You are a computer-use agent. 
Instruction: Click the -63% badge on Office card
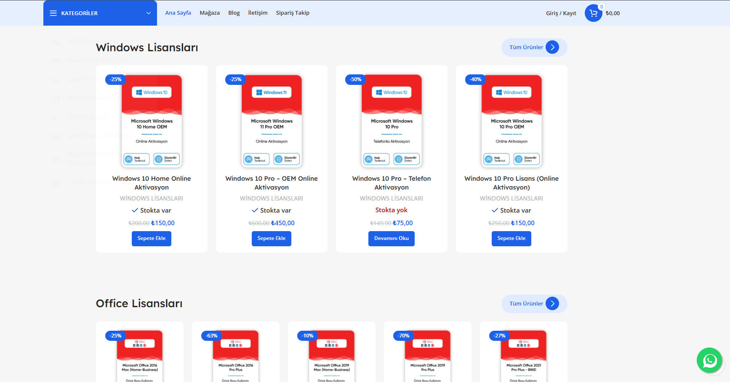212,336
